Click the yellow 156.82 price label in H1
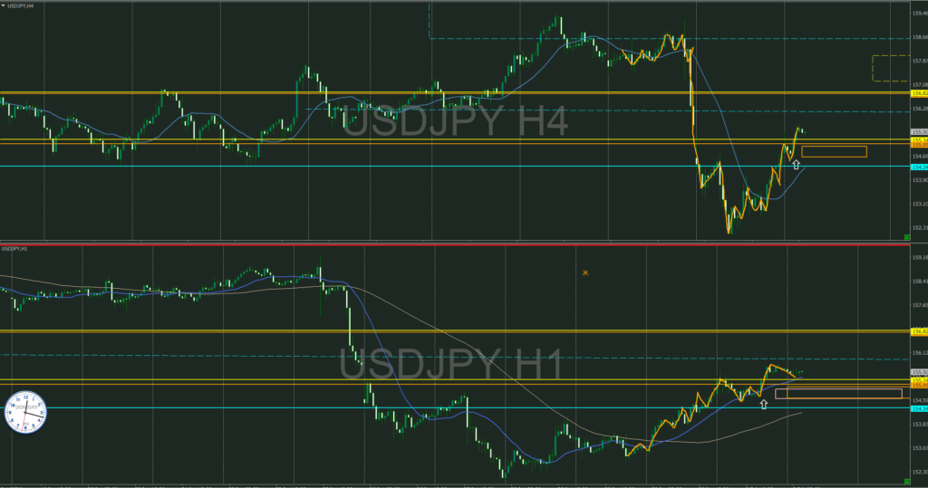 [x=919, y=332]
